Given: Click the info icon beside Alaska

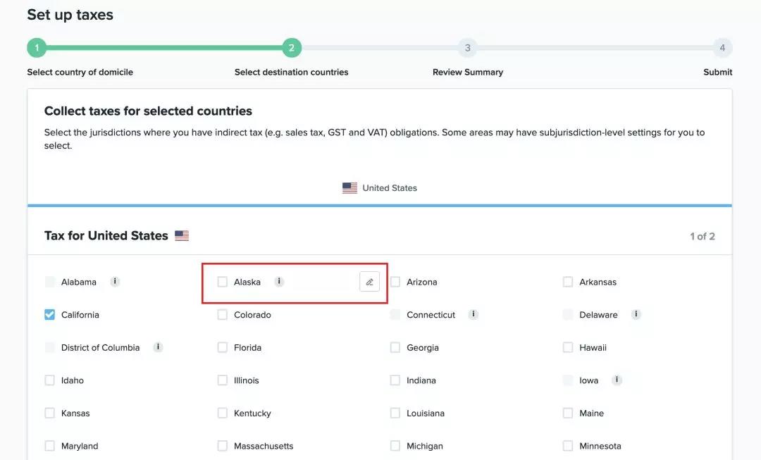Looking at the screenshot, I should (279, 282).
